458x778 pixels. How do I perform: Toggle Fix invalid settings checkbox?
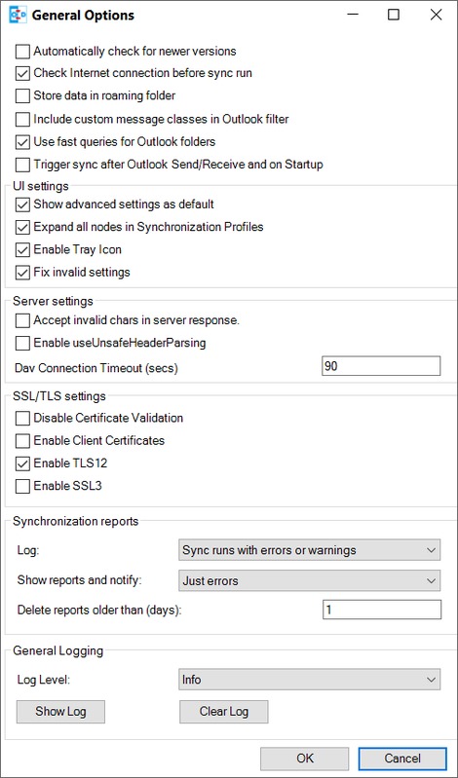point(22,273)
